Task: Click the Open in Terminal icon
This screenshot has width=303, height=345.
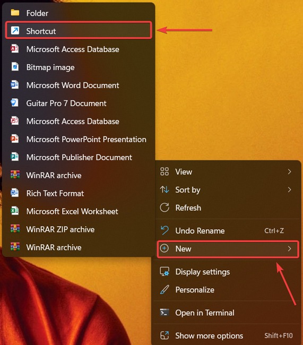Action: (165, 313)
